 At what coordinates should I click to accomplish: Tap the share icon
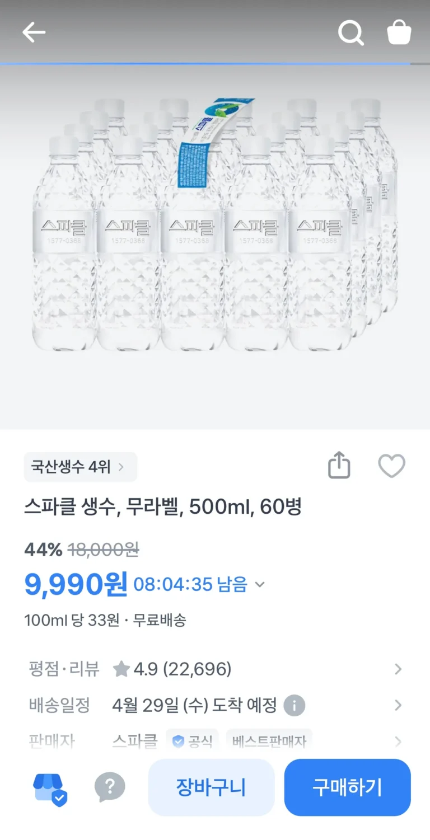339,466
